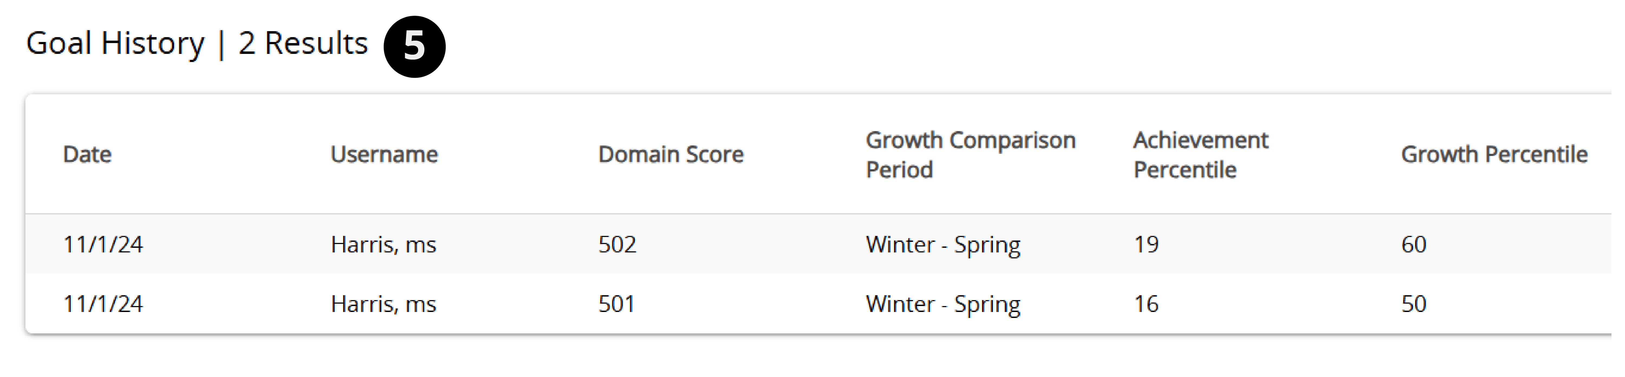Click the achievement percentile 16 cell

1146,304
